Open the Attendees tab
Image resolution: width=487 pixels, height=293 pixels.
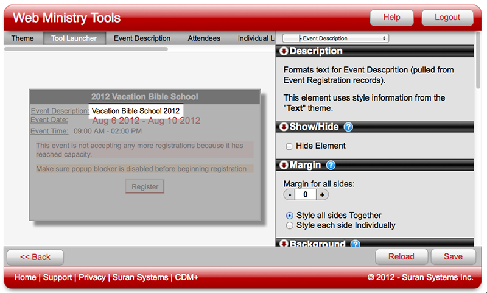click(204, 38)
